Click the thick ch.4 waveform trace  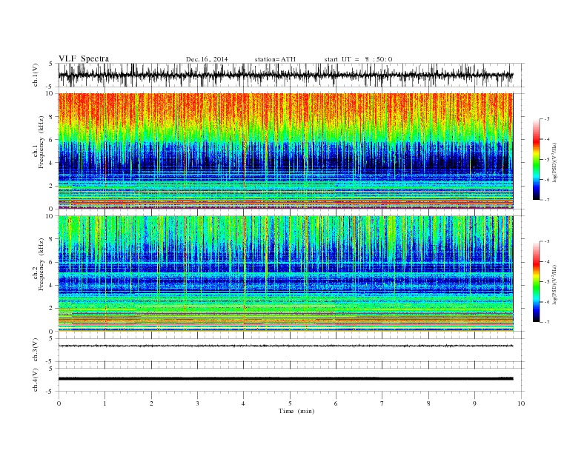285,379
